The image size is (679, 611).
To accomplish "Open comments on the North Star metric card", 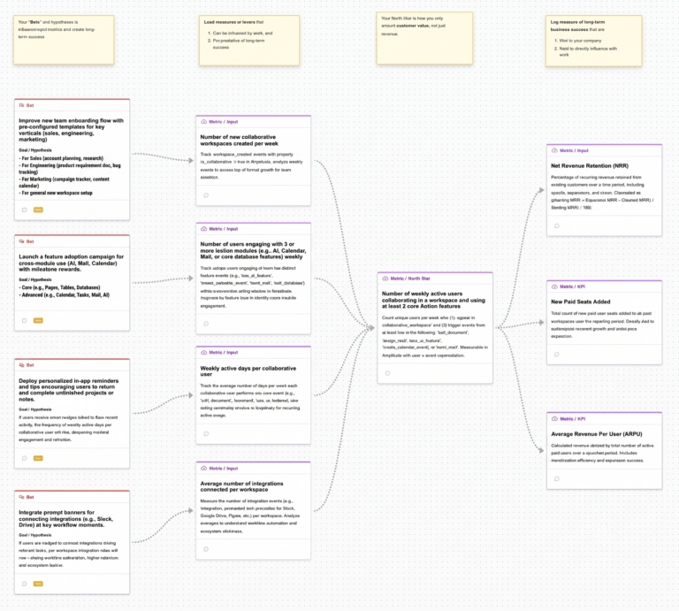I will [387, 373].
